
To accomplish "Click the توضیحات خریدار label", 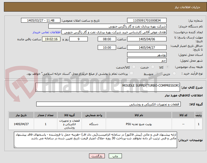I will coord(190,140).
